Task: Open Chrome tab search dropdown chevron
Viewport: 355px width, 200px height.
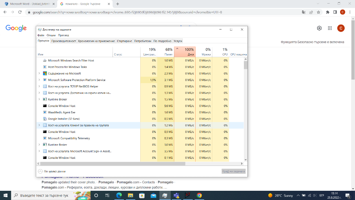Action: pos(318,4)
